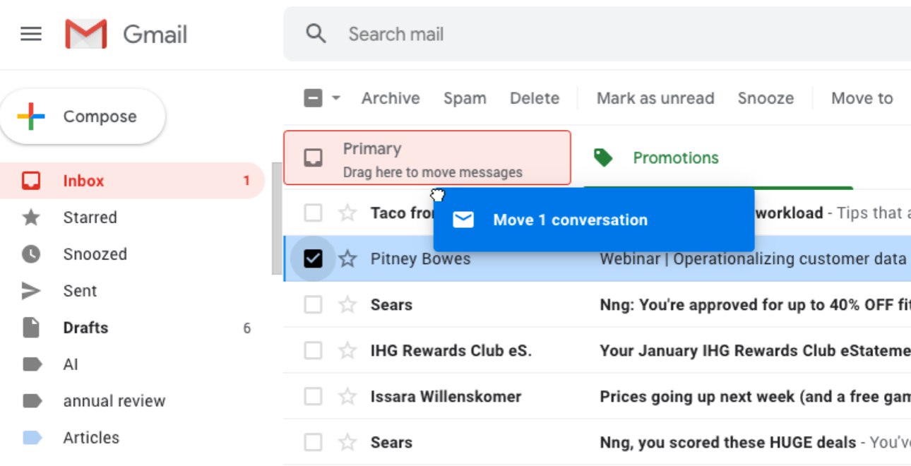
Task: Open the main menu hamburger icon
Action: pyautogui.click(x=31, y=34)
